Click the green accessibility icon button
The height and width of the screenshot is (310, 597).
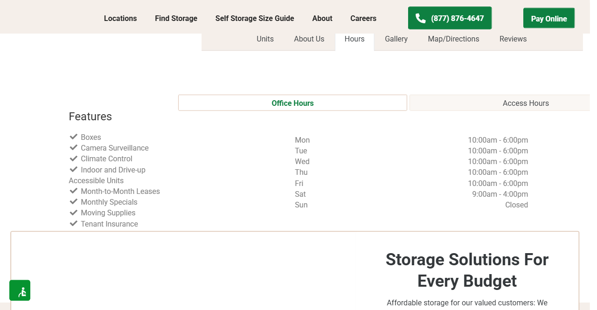pos(20,290)
